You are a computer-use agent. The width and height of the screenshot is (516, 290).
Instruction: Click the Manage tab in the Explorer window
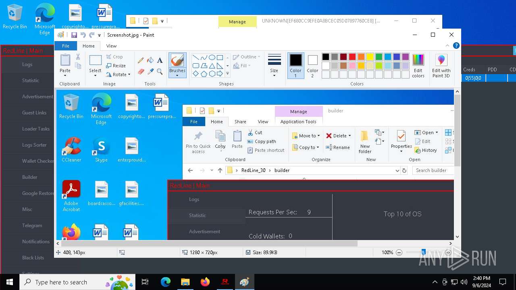pyautogui.click(x=237, y=22)
